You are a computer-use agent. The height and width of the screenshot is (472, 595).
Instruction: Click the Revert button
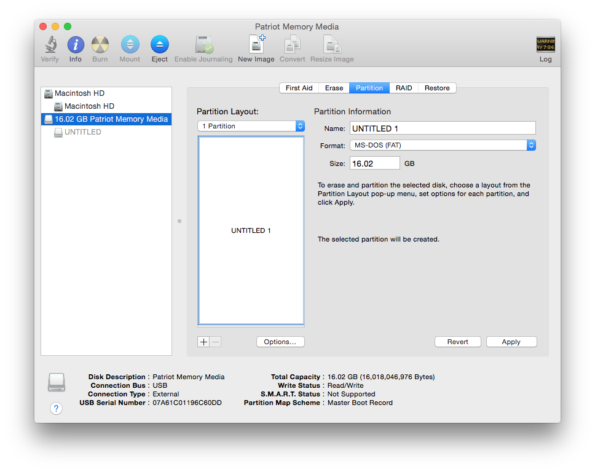pos(458,342)
